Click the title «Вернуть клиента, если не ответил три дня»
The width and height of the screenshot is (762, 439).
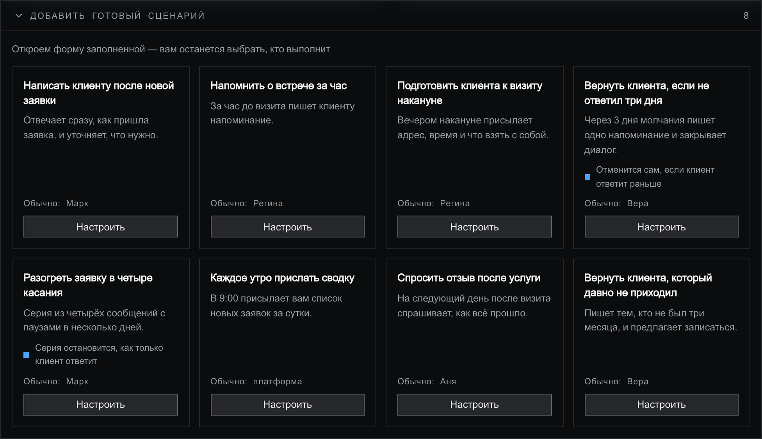[x=647, y=93]
